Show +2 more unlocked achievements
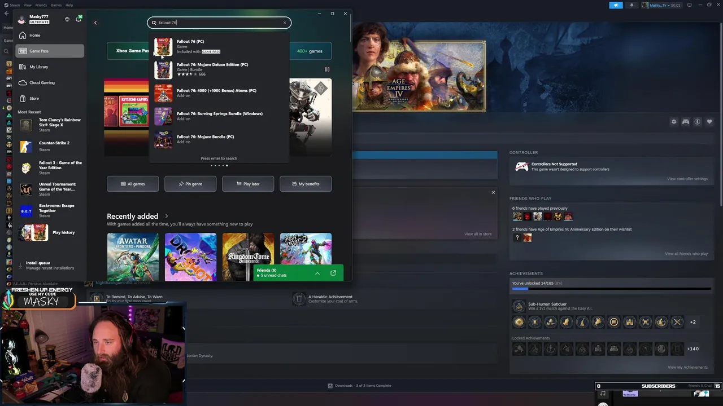This screenshot has height=406, width=723. (693, 322)
